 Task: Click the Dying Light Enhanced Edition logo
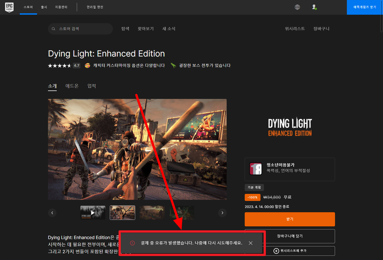pos(290,127)
